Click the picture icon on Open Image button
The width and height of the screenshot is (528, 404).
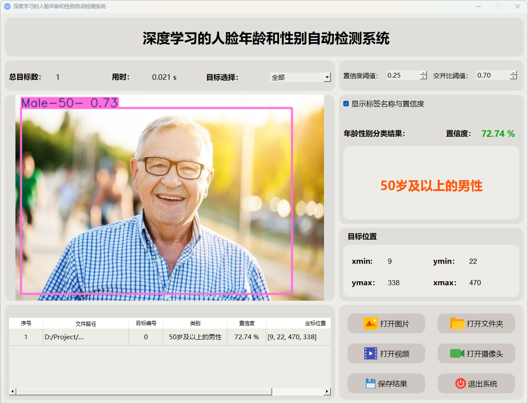(x=370, y=323)
